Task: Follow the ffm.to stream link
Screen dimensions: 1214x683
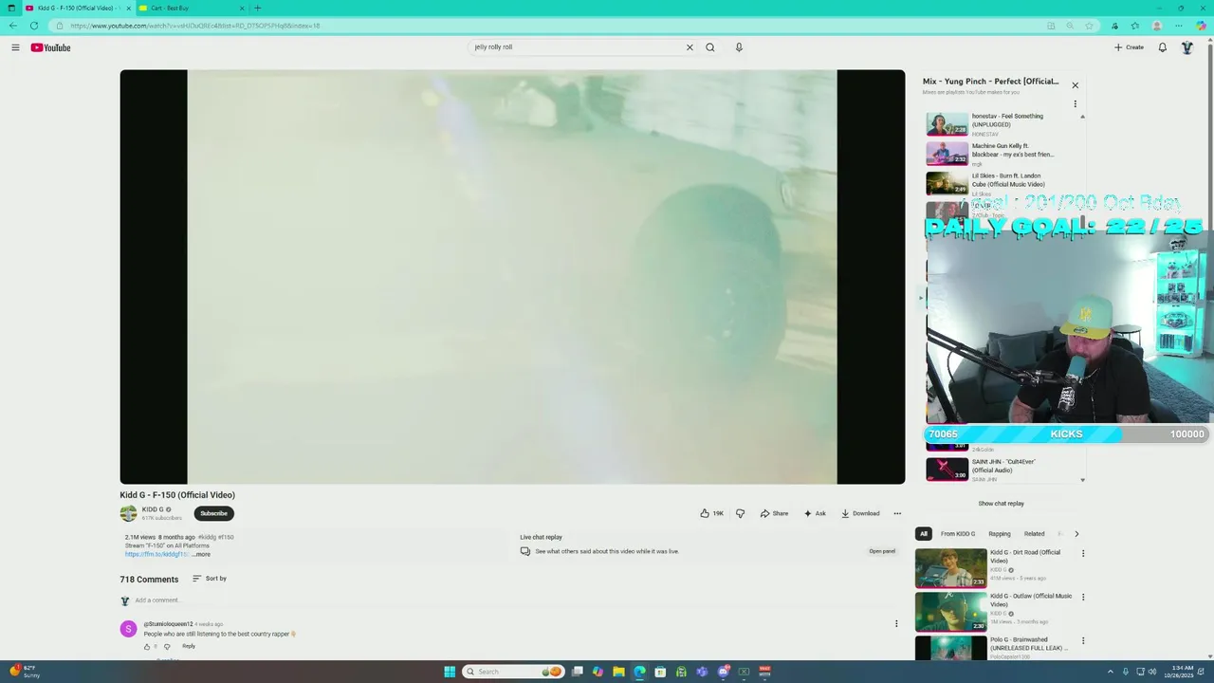Action: tap(156, 554)
